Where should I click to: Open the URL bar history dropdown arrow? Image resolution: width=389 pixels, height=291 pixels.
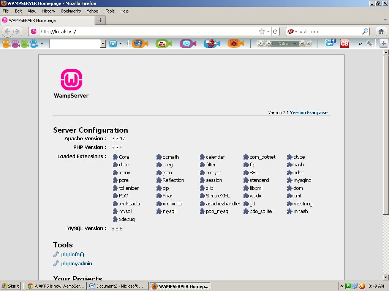tap(268, 32)
